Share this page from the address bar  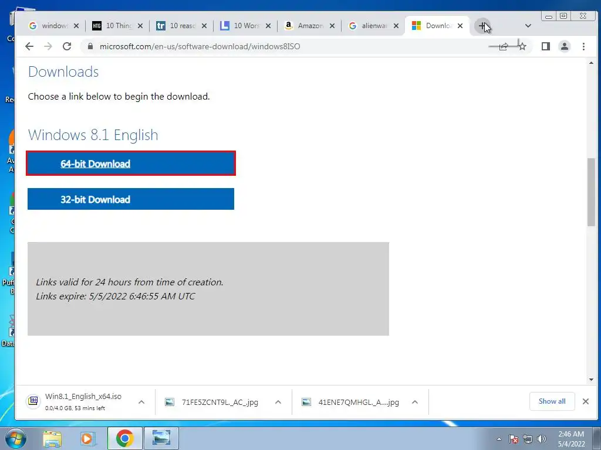pyautogui.click(x=504, y=46)
